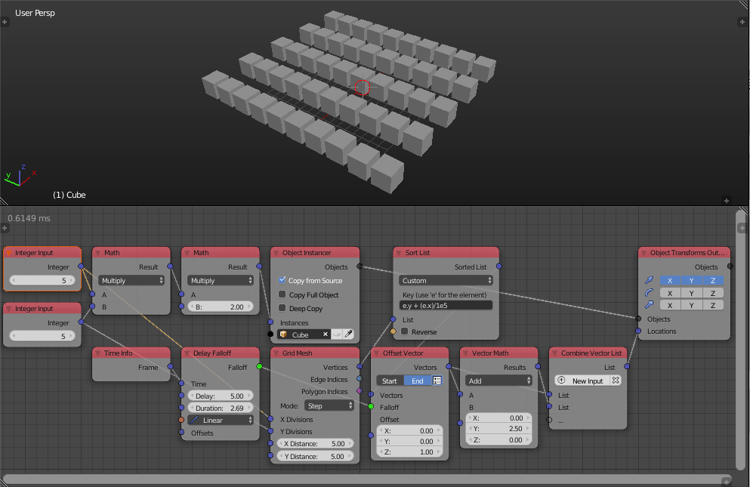Toggle location X axis in Object Transforms Output
The width and height of the screenshot is (750, 487).
[x=670, y=280]
